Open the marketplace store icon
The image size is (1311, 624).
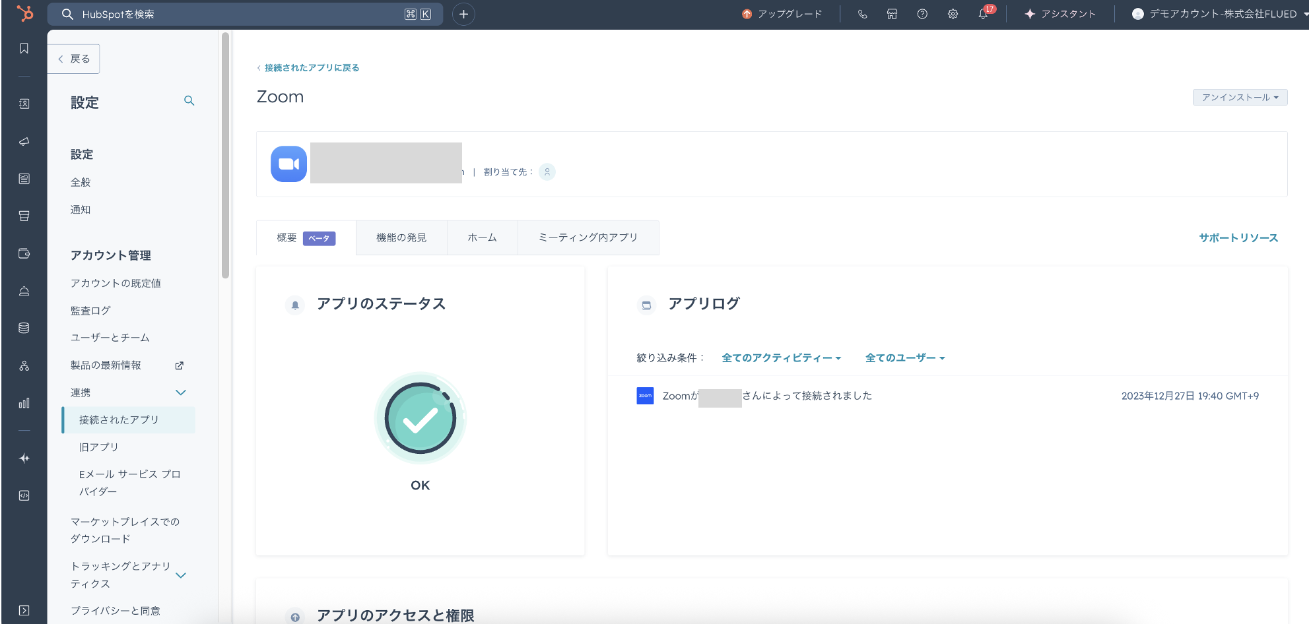[892, 14]
